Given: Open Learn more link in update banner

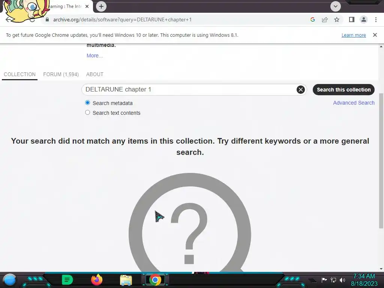Looking at the screenshot, I should (354, 35).
